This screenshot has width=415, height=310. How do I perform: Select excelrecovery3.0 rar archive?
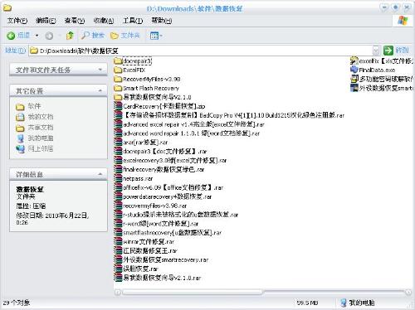pyautogui.click(x=170, y=160)
